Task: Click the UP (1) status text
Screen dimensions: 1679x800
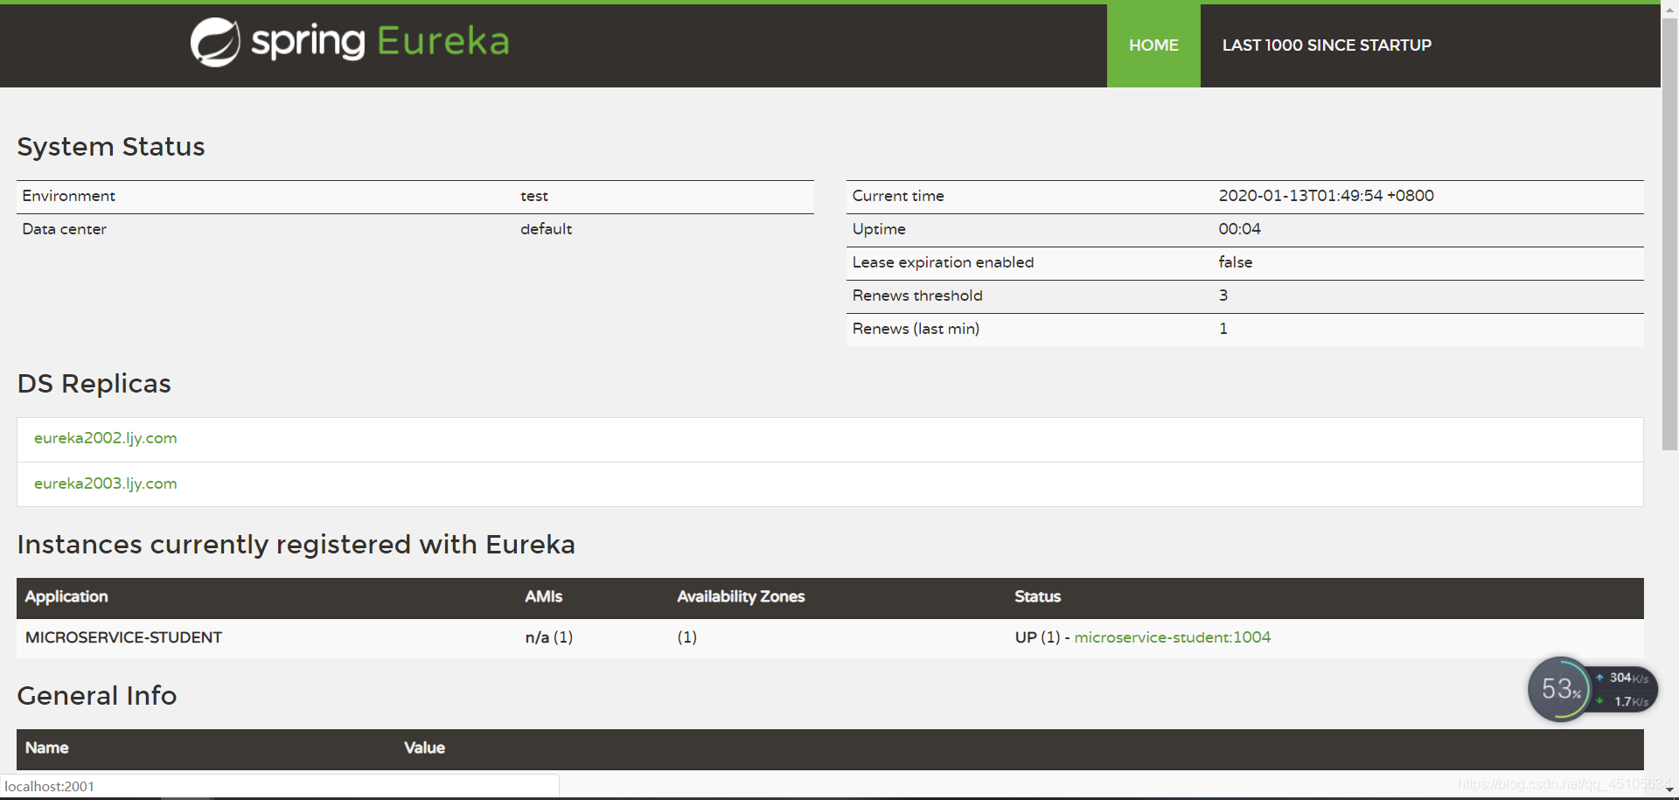Action: point(1037,637)
